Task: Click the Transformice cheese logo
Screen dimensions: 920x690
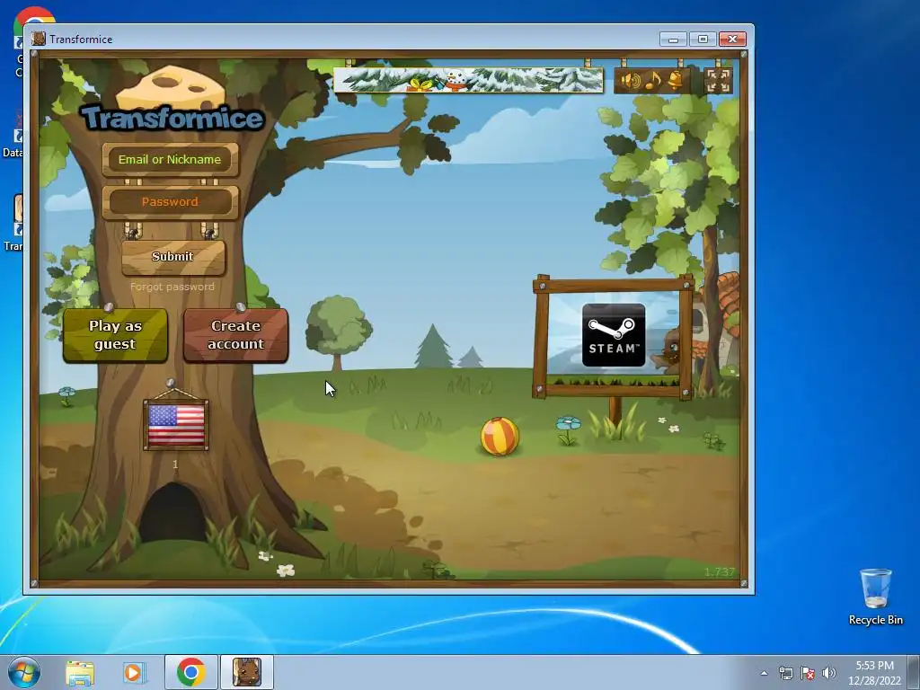Action: pyautogui.click(x=172, y=100)
